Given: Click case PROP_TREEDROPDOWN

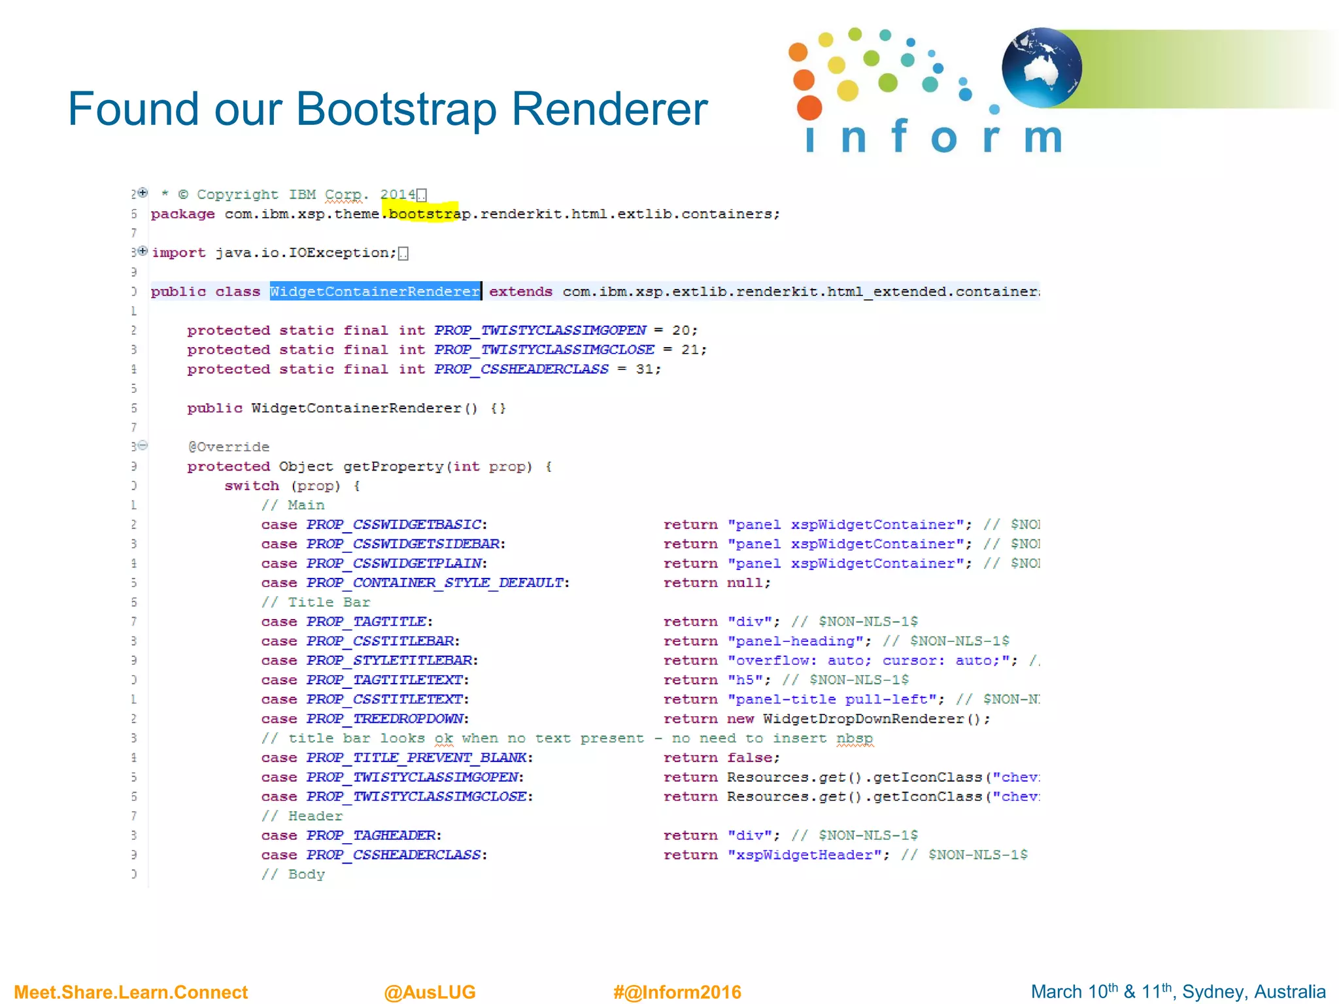Looking at the screenshot, I should pyautogui.click(x=365, y=719).
